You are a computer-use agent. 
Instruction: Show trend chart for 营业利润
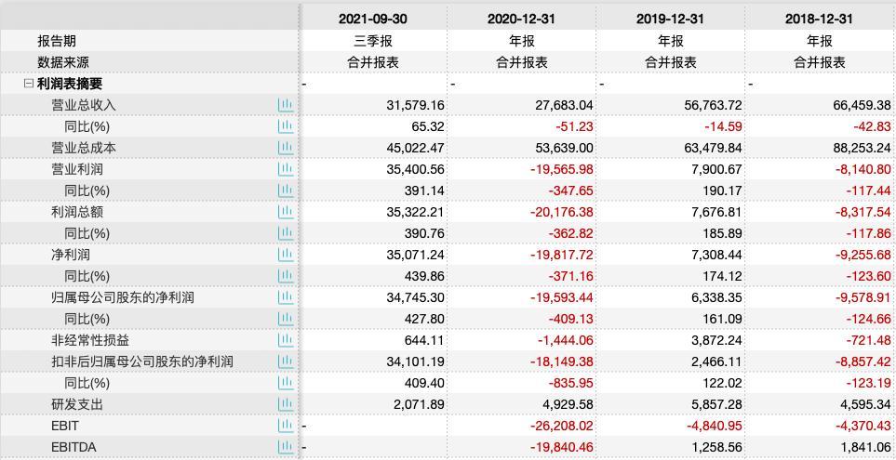coord(285,169)
